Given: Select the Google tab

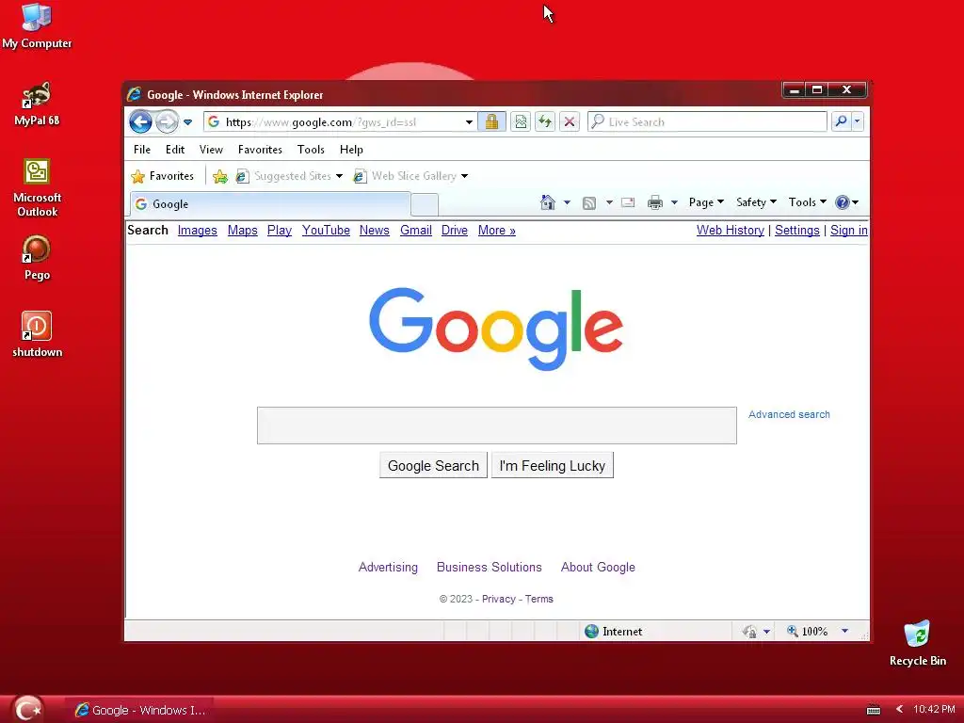Looking at the screenshot, I should [x=270, y=204].
